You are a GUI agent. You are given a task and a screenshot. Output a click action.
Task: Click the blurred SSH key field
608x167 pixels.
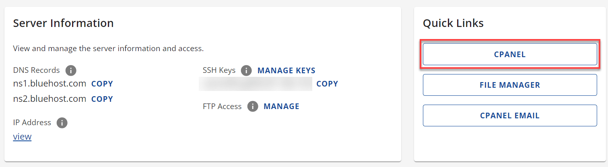coord(256,84)
